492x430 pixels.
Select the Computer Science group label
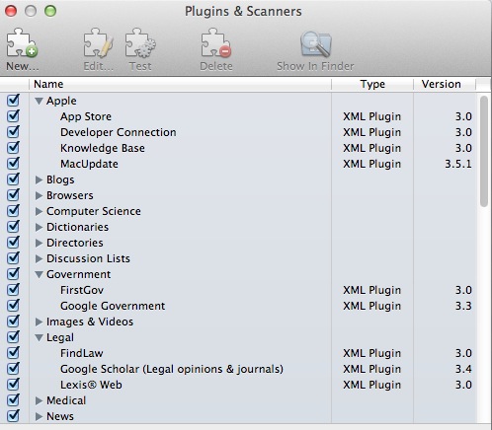click(94, 211)
